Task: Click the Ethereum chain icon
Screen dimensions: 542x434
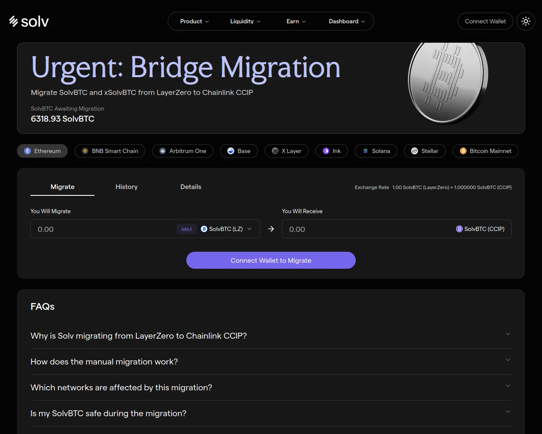Action: (28, 151)
